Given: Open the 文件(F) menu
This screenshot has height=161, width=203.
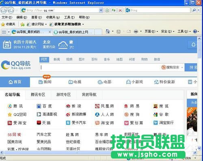Looking at the screenshot, I should 7,17.
